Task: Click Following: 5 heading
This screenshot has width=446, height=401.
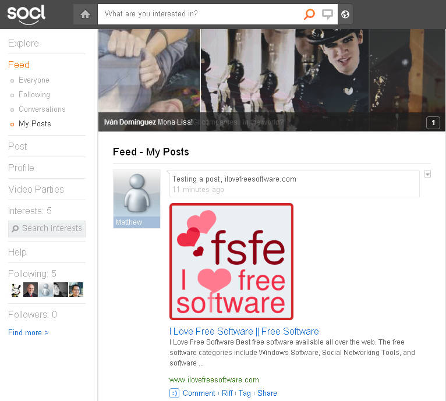Action: click(32, 274)
